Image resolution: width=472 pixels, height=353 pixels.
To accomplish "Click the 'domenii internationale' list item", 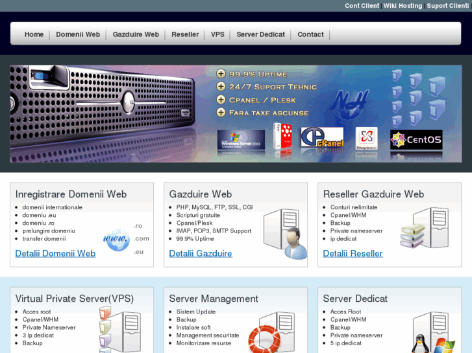I will [53, 207].
